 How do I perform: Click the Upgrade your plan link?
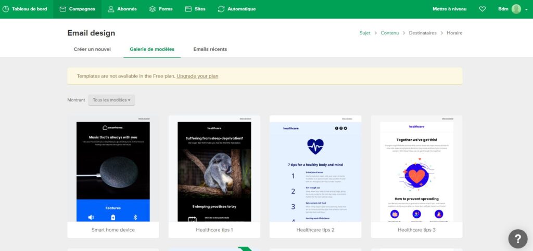pyautogui.click(x=197, y=76)
